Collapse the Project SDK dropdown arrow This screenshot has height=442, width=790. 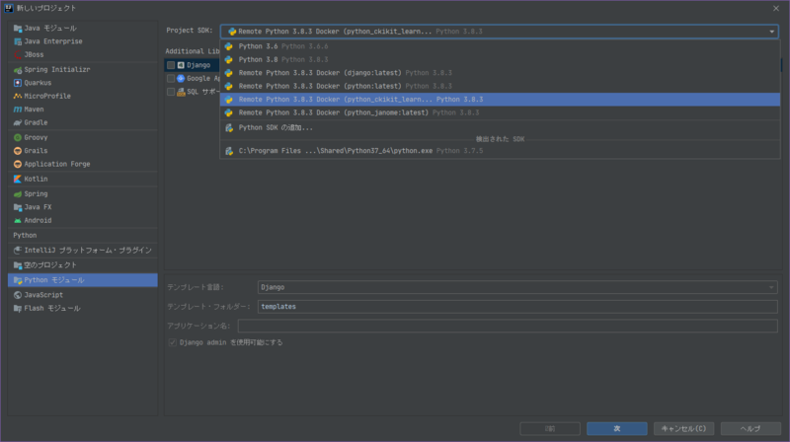coord(771,32)
